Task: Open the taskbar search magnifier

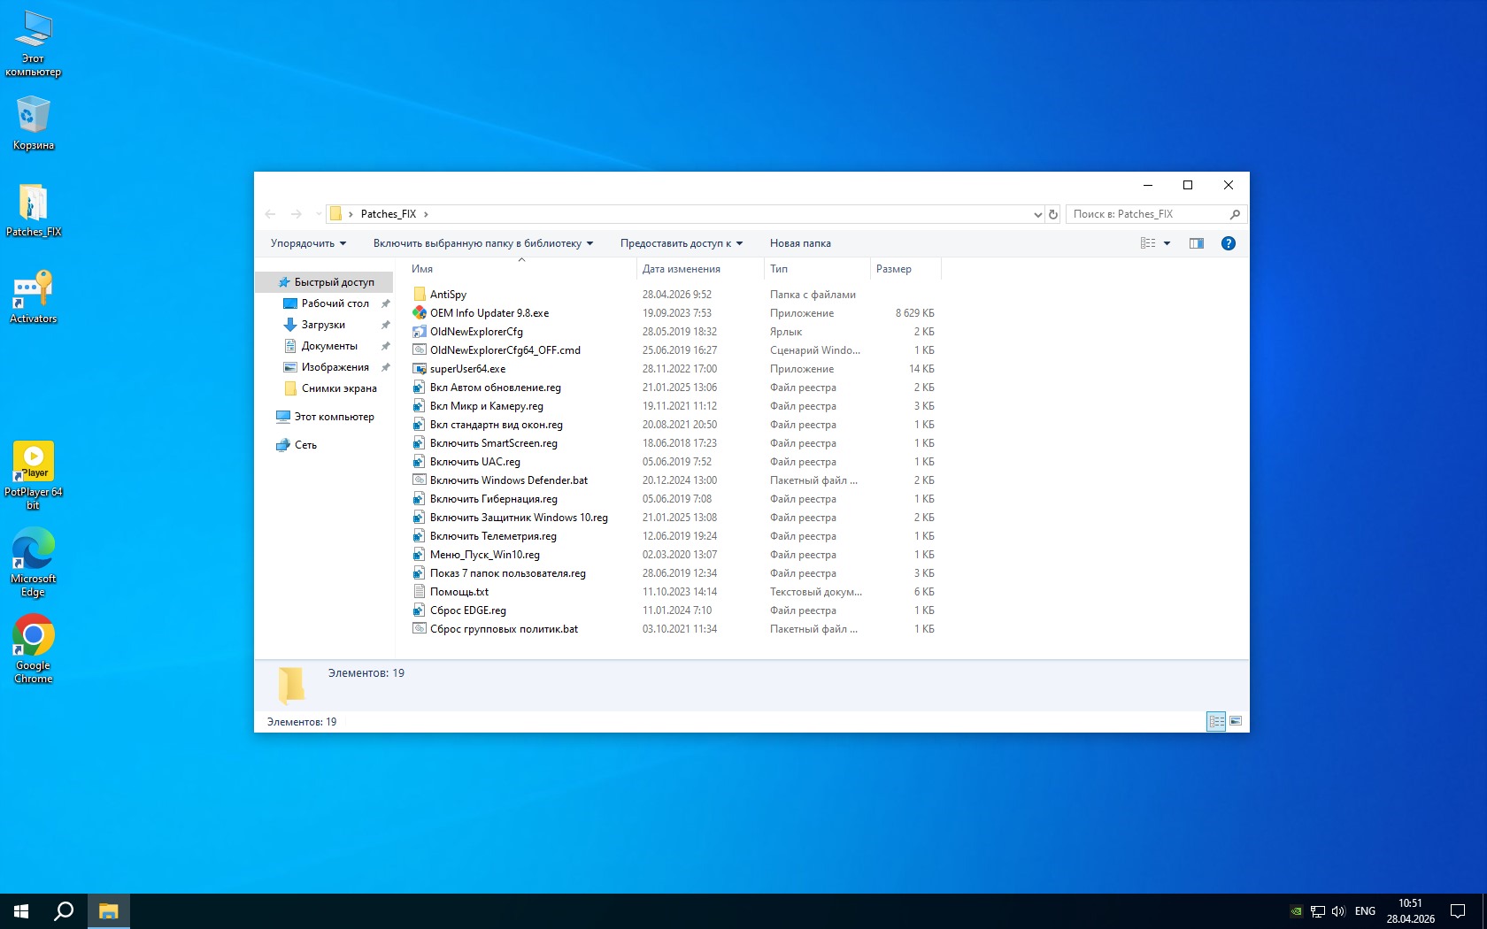Action: tap(64, 910)
